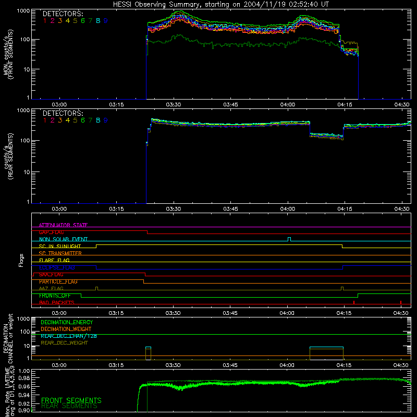
Task: Select detector 6 in rear segments legend
Action: pos(83,120)
